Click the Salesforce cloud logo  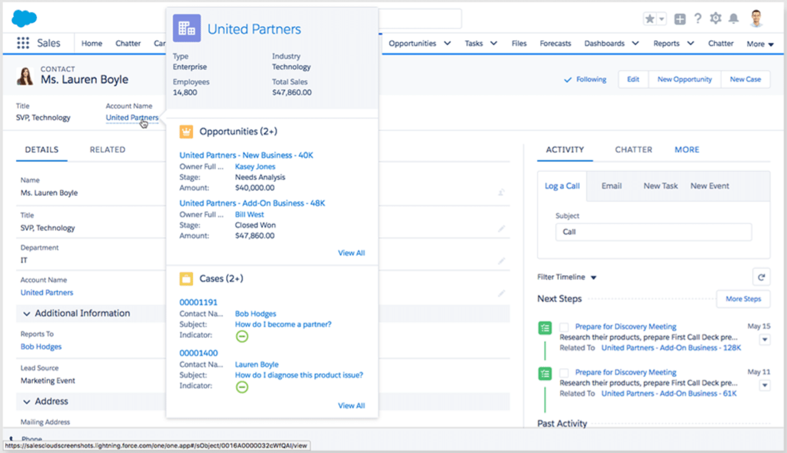click(23, 17)
